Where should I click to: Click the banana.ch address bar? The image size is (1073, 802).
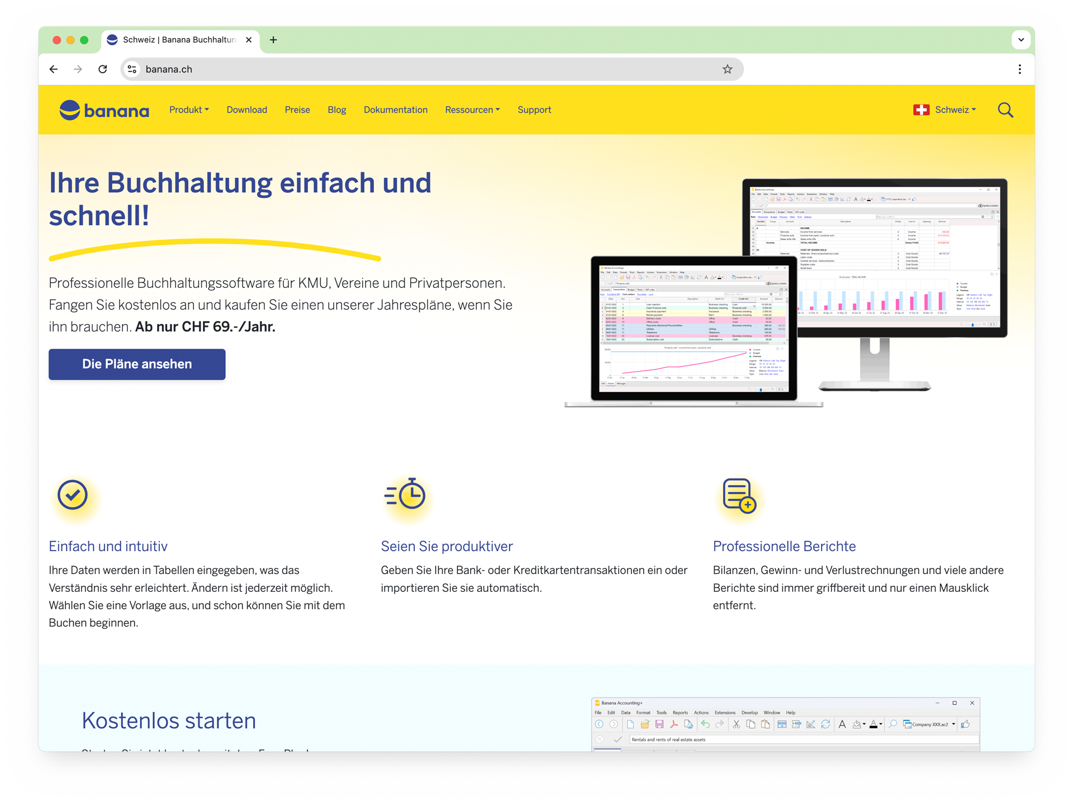431,69
